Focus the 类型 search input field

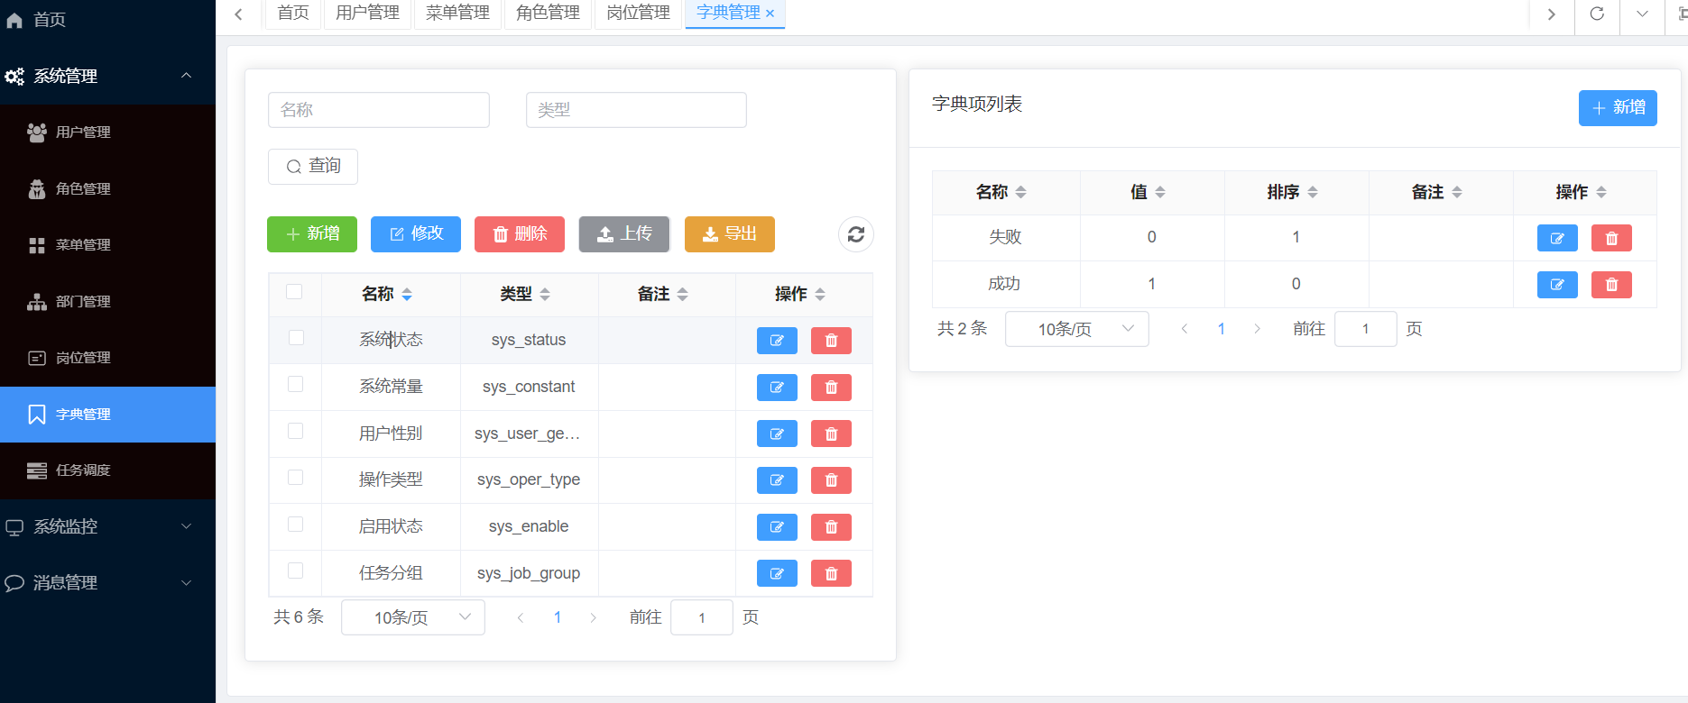[636, 110]
